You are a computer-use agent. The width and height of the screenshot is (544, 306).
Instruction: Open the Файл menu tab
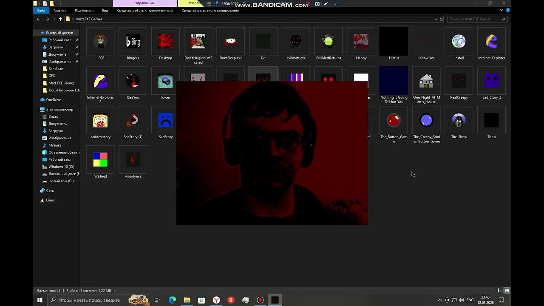pos(41,11)
